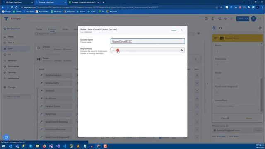Edit the RutaEnviosResumen column pencil icon
The height and width of the screenshot is (149, 265).
coord(41,130)
